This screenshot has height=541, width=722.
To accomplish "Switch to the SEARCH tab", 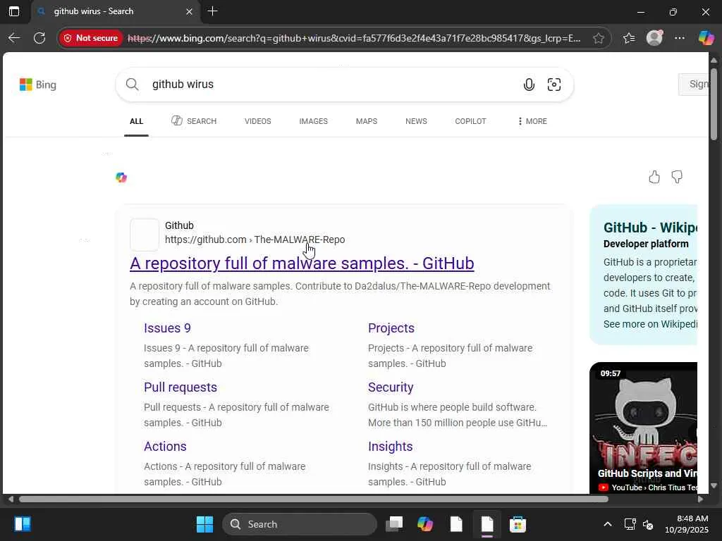I will (x=194, y=121).
